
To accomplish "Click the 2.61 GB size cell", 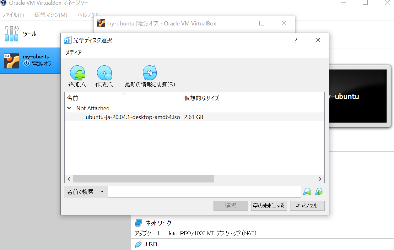I will point(194,117).
